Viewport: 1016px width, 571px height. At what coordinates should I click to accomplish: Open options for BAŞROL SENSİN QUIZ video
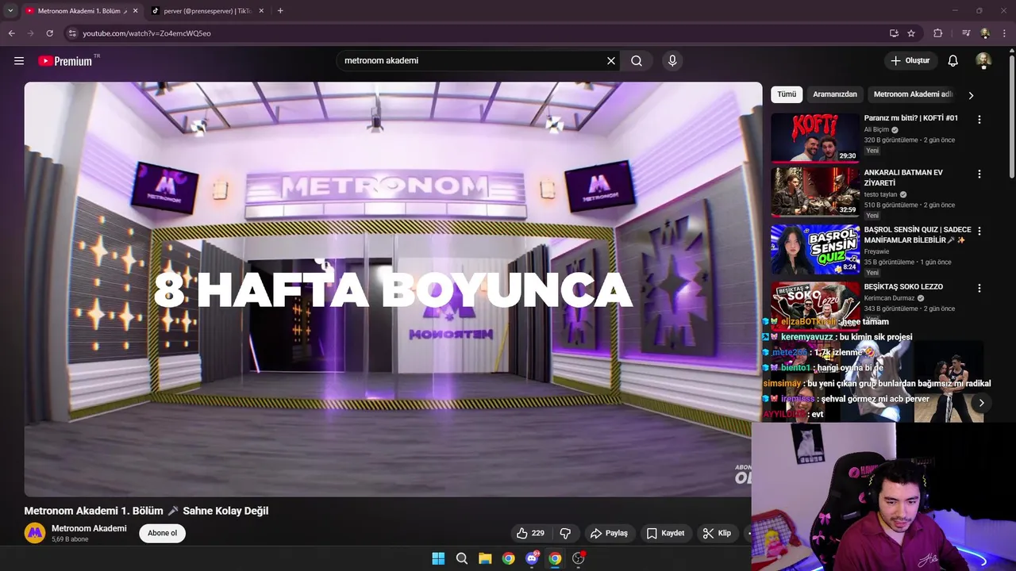pyautogui.click(x=979, y=232)
